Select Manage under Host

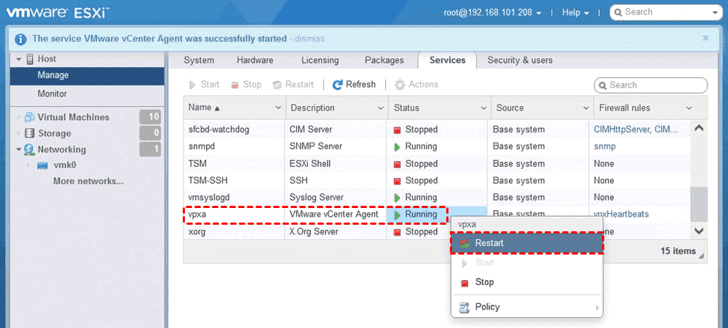(87, 75)
